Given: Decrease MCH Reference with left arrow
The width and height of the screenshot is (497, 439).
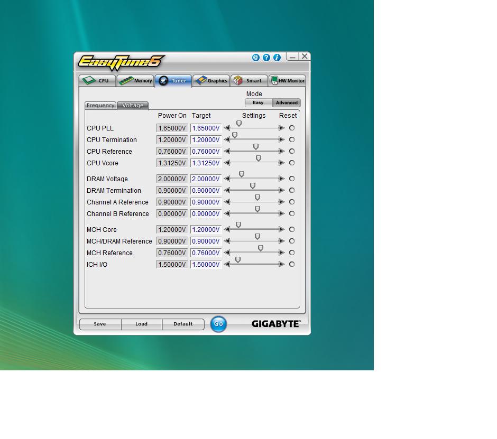Looking at the screenshot, I should [x=227, y=253].
